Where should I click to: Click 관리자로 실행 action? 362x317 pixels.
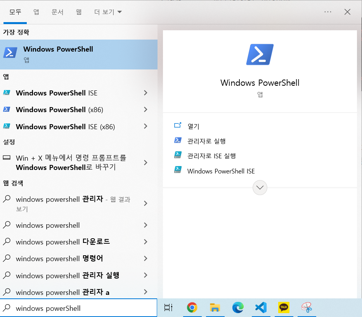pos(206,141)
